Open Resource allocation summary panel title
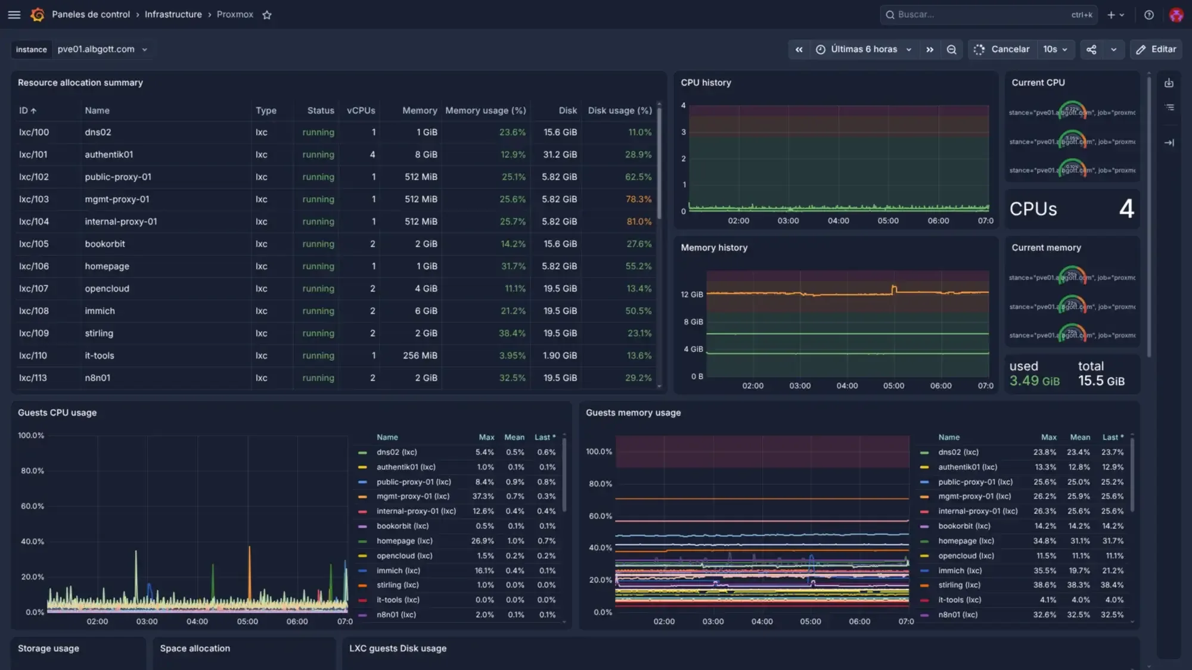The width and height of the screenshot is (1192, 670). [80, 83]
